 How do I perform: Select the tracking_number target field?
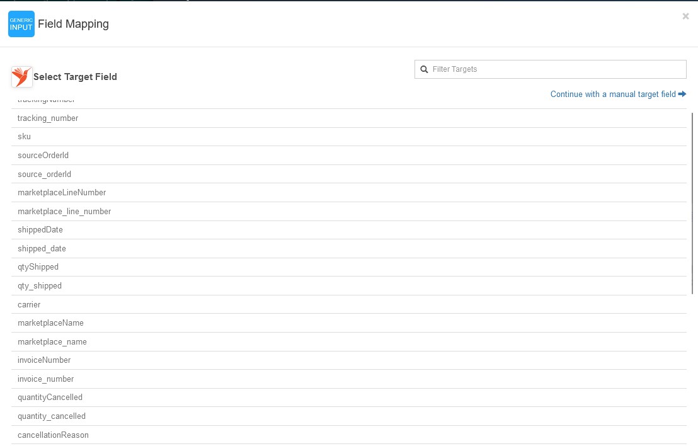48,118
